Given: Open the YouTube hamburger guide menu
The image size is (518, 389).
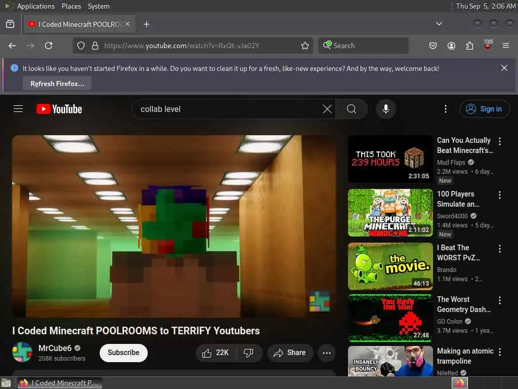Looking at the screenshot, I should (18, 109).
